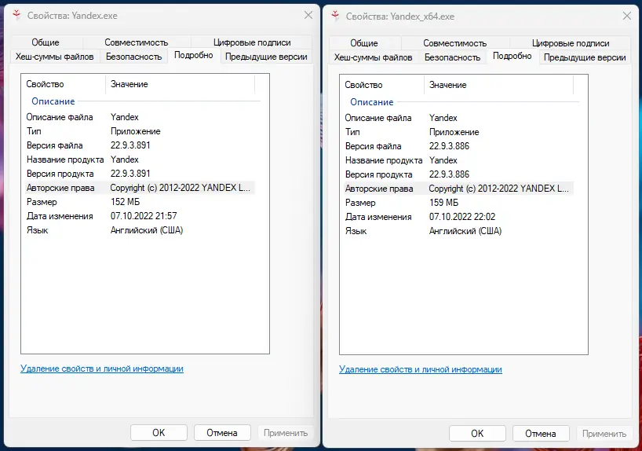Click the Yandex icon in the Yandex_x64.exe title bar
The image size is (642, 451).
(x=335, y=16)
